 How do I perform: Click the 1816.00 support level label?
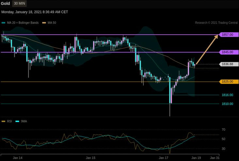click(227, 95)
